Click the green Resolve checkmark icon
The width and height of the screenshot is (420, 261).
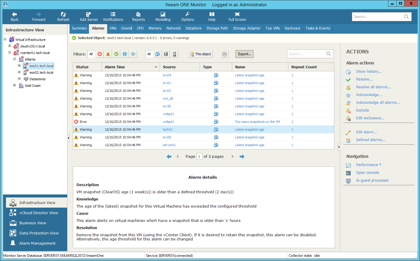(x=348, y=80)
